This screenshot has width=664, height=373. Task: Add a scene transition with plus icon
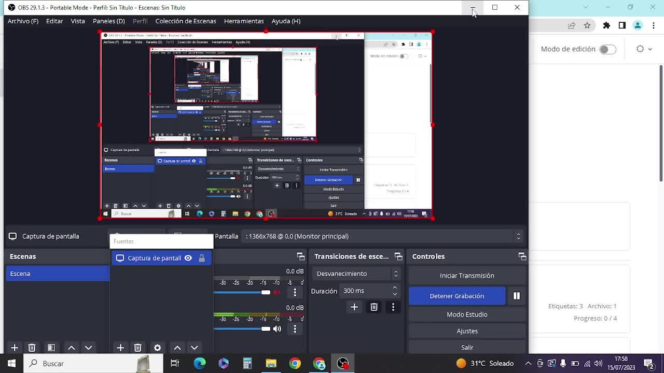(x=354, y=307)
